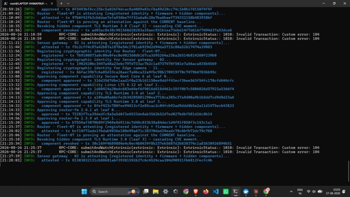Select the root@LAPTOP-VHMAP9UF terminal tab
Image resolution: width=350 pixels, height=197 pixels.
tap(28, 3)
